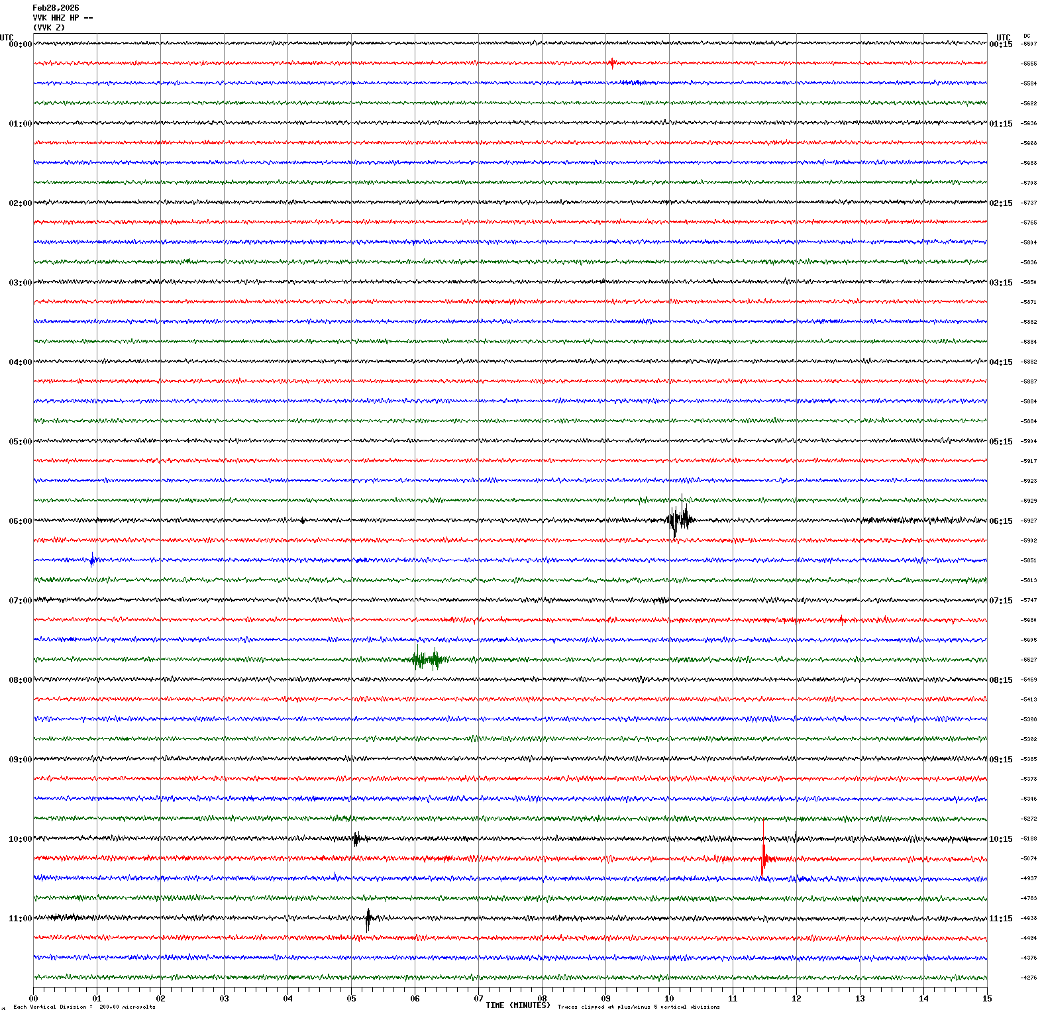Select the -4276 DC offset value at the bottom right

tap(1029, 978)
